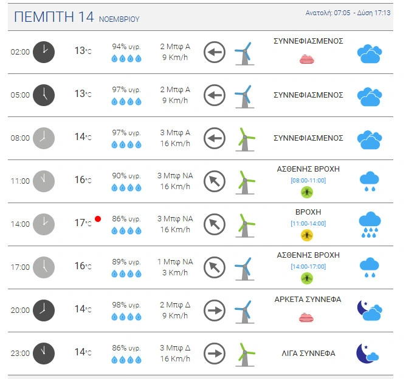Click the yellow mosquito icon at 14:00
Image resolution: width=406 pixels, height=379 pixels.
pyautogui.click(x=308, y=235)
